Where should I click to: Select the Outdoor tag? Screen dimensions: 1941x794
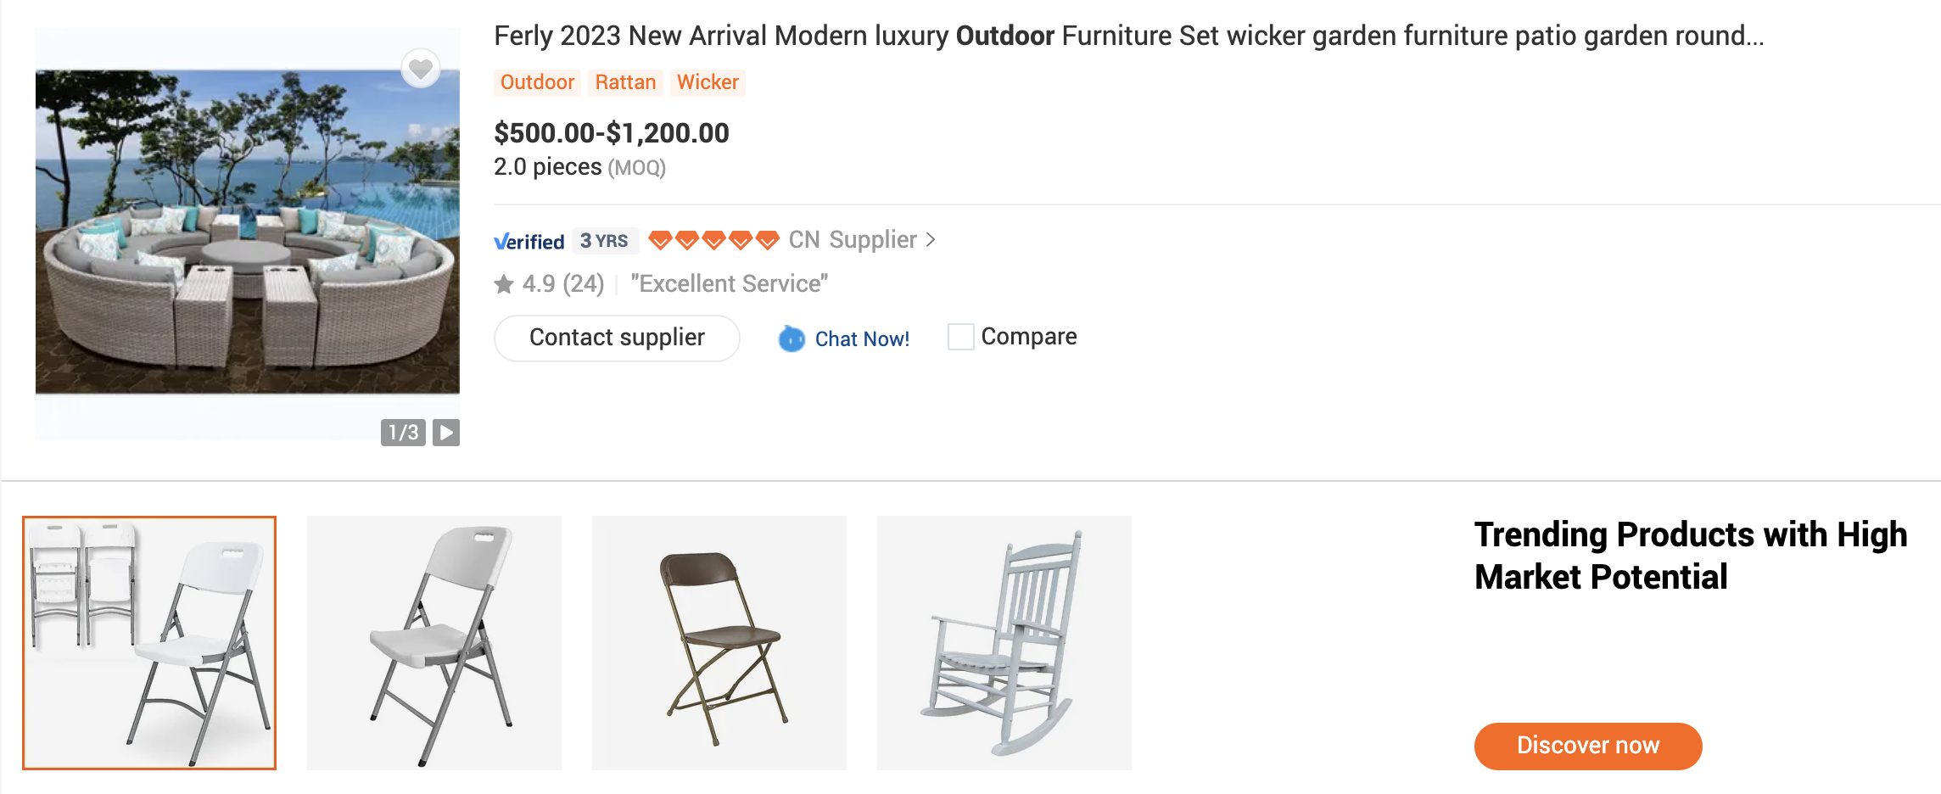[x=537, y=82]
